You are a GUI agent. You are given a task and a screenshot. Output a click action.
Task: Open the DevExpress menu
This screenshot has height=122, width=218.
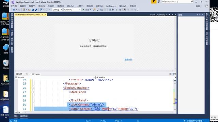pyautogui.click(x=111, y=6)
